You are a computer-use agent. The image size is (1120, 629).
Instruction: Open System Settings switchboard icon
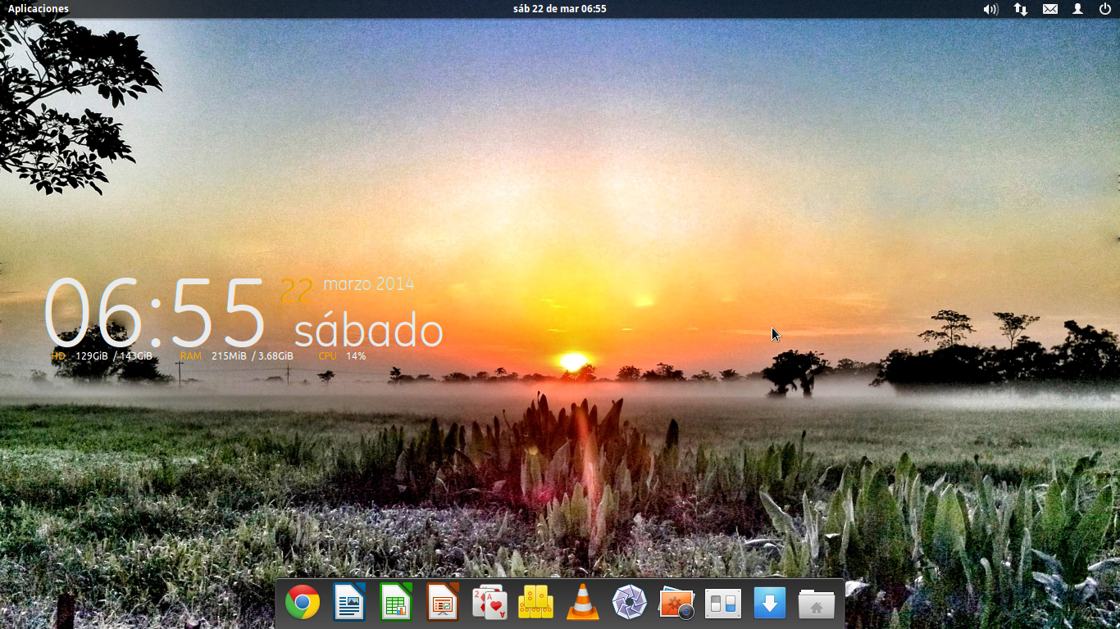click(x=723, y=604)
